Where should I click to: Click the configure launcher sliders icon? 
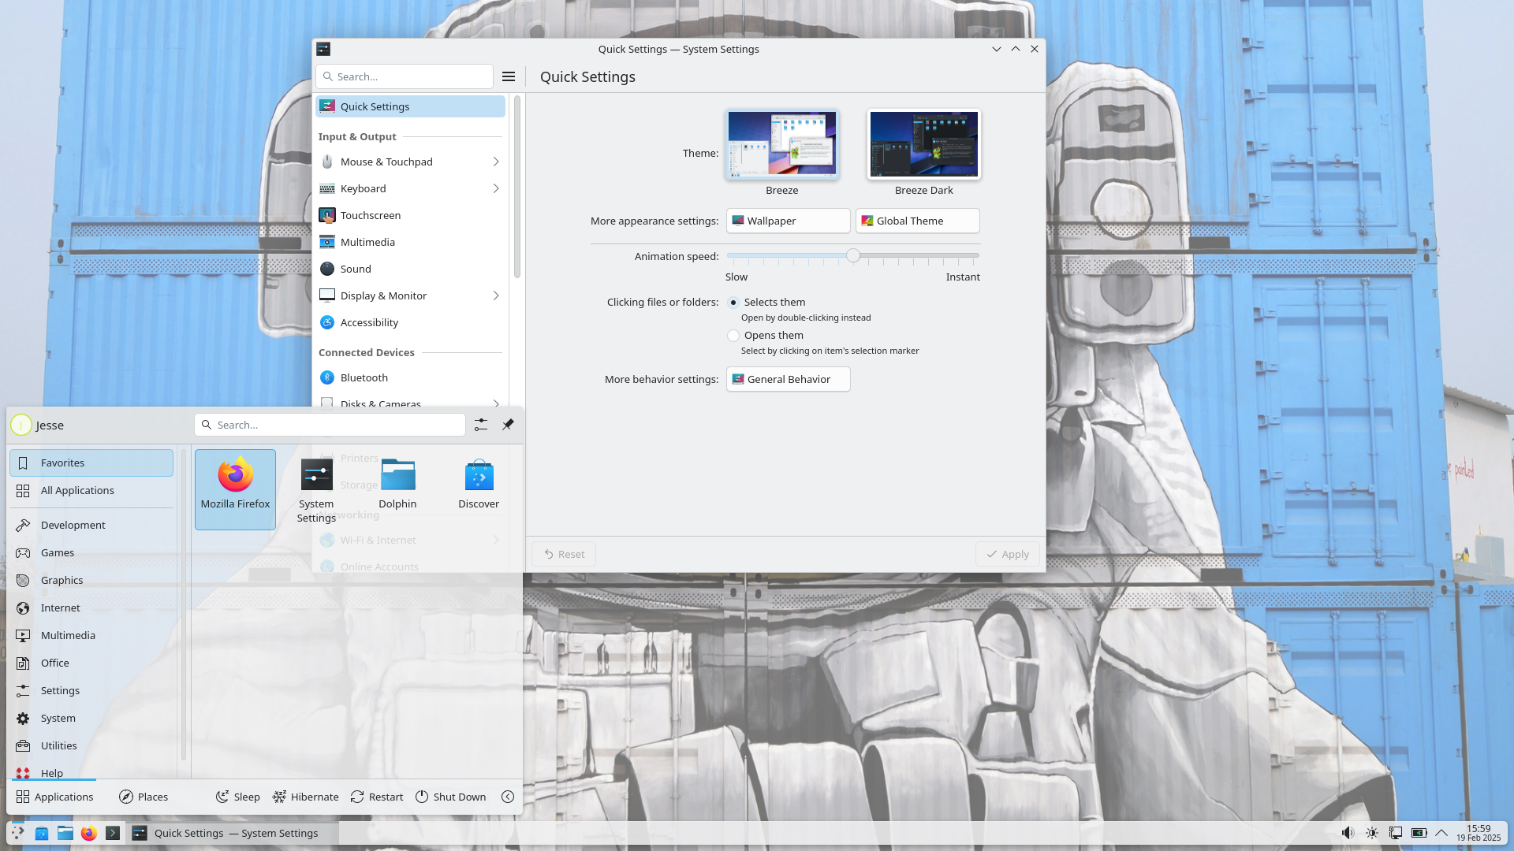[481, 425]
